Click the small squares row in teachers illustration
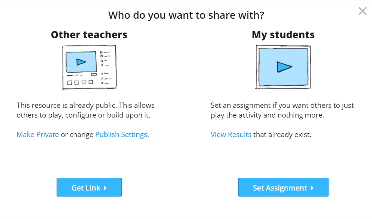Image resolution: width=372 pixels, height=219 pixels. tap(79, 82)
